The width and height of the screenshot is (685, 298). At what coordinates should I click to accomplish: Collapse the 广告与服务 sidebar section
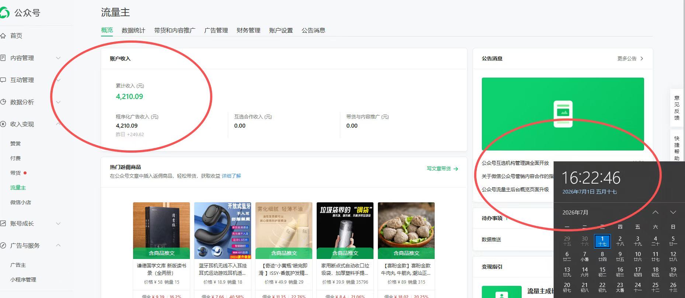coord(58,245)
